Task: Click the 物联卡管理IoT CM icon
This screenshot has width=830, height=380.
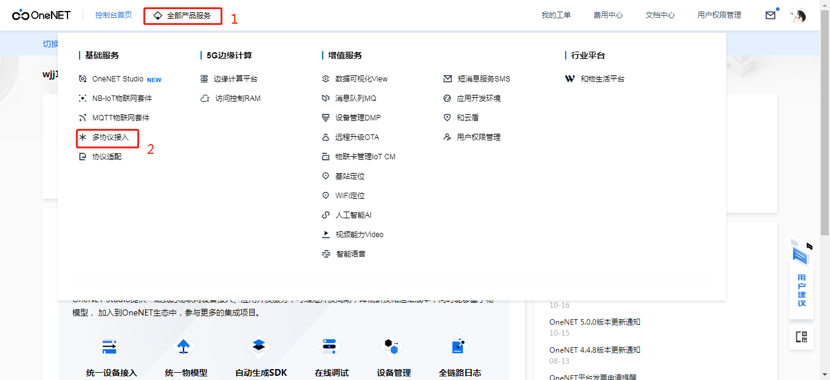Action: click(x=326, y=157)
